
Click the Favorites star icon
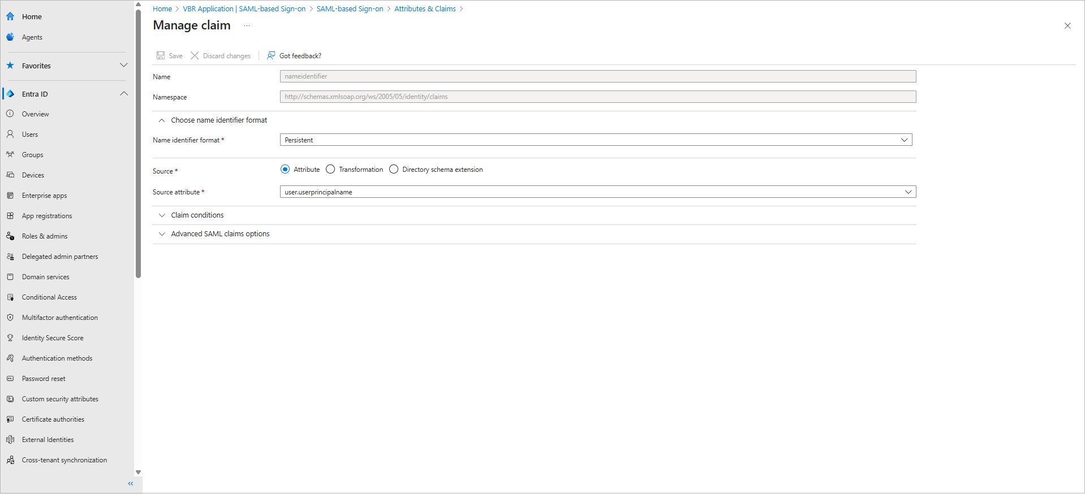(10, 66)
